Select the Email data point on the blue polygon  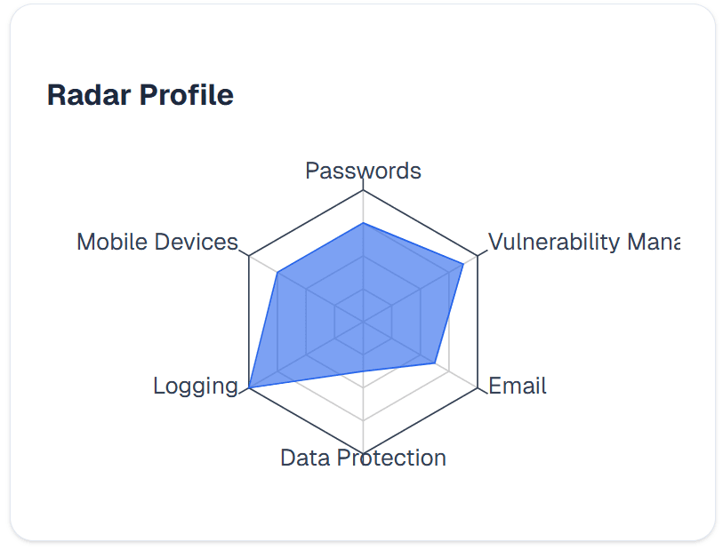[435, 363]
